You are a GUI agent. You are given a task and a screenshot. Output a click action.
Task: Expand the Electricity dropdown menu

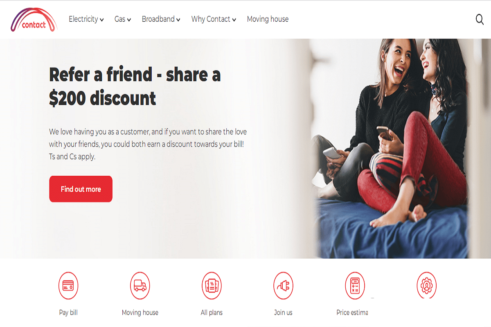(86, 19)
